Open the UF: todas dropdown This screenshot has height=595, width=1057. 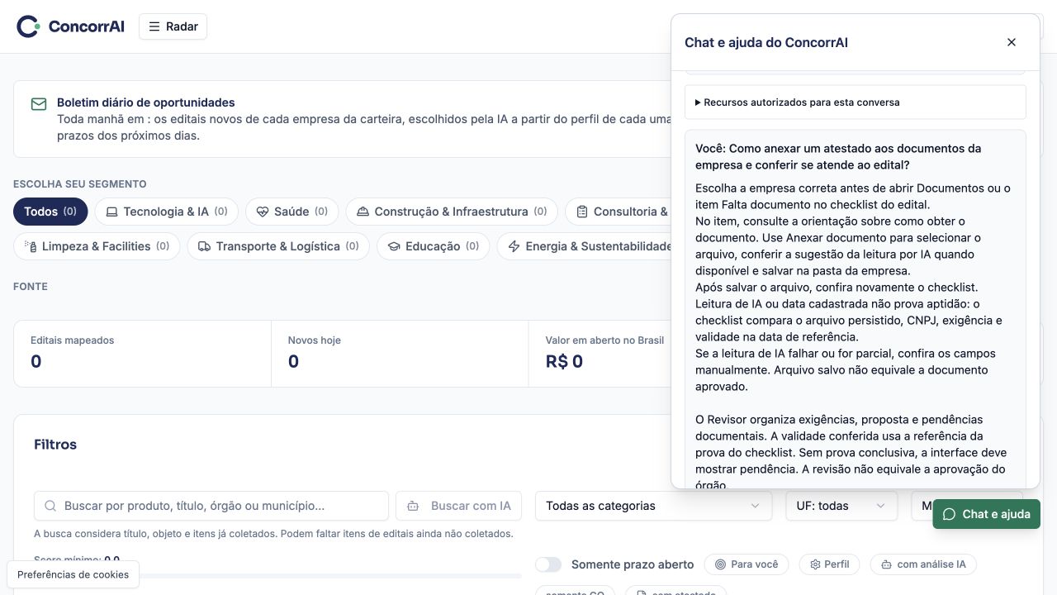pyautogui.click(x=841, y=506)
